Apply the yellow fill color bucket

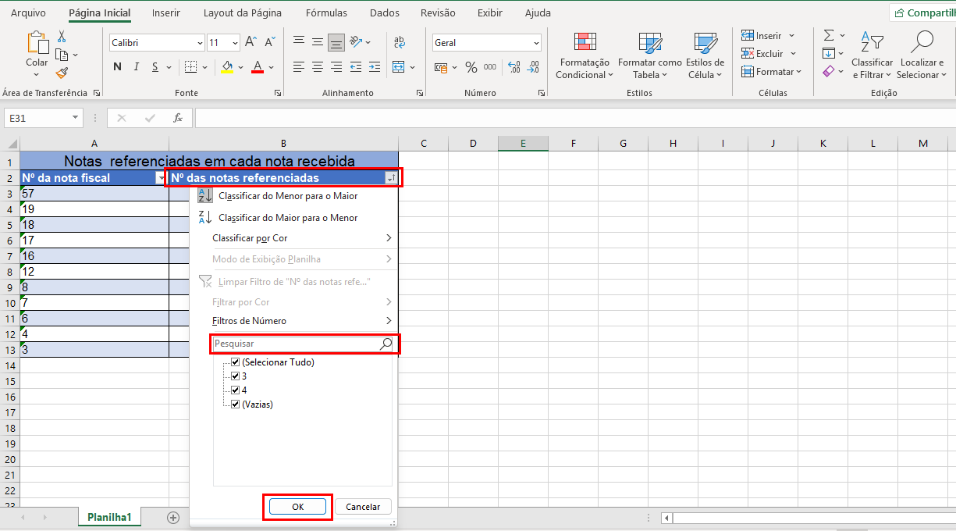tap(227, 67)
